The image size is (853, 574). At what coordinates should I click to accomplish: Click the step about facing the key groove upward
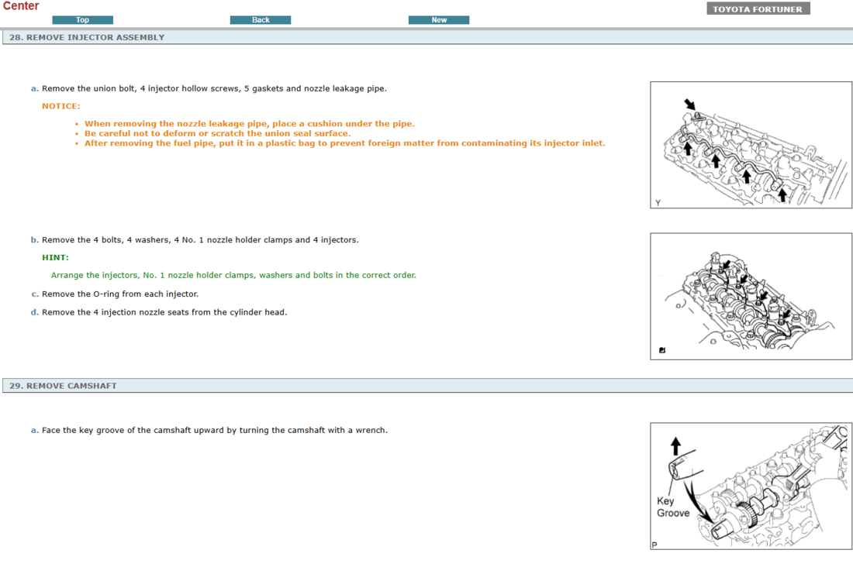click(215, 431)
